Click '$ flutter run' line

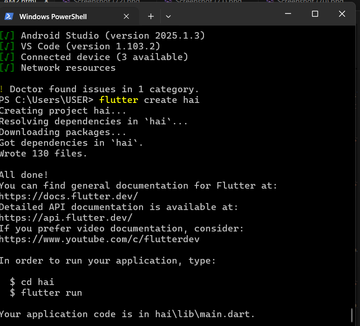tap(46, 293)
